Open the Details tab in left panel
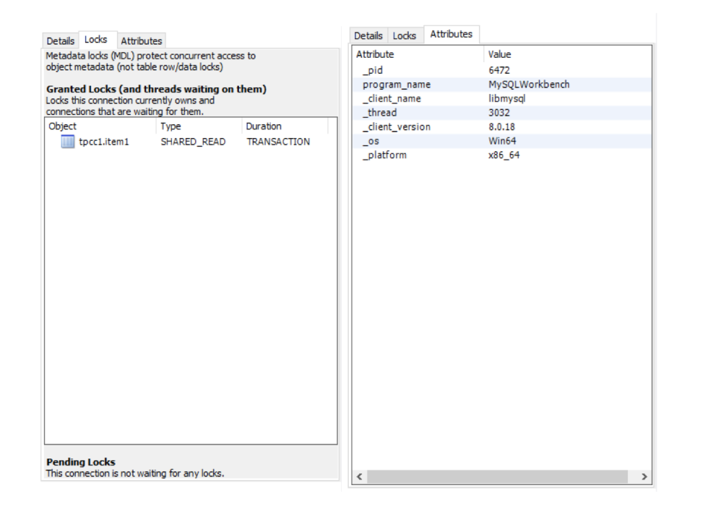Image resolution: width=713 pixels, height=506 pixels. [61, 41]
